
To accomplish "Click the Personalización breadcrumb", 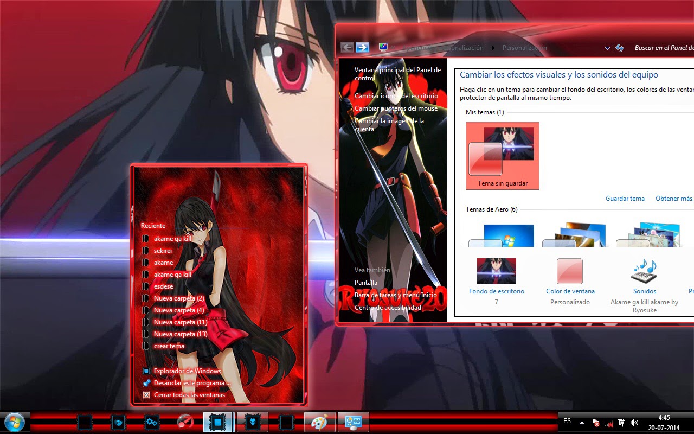I will (x=525, y=48).
